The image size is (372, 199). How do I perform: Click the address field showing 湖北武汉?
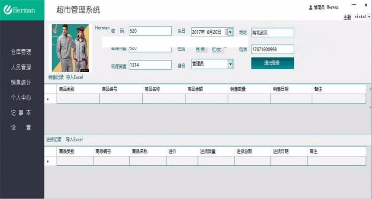tap(273, 32)
